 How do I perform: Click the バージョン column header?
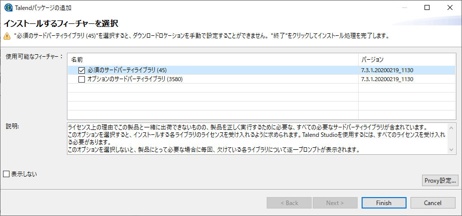pyautogui.click(x=407, y=60)
